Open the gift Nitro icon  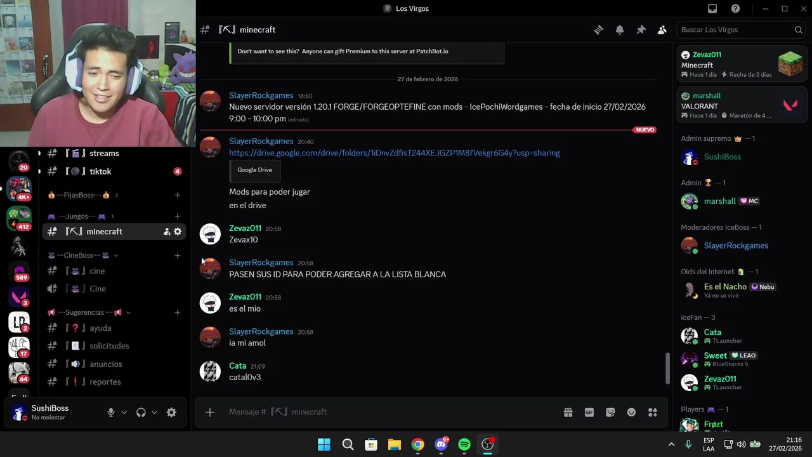point(568,413)
